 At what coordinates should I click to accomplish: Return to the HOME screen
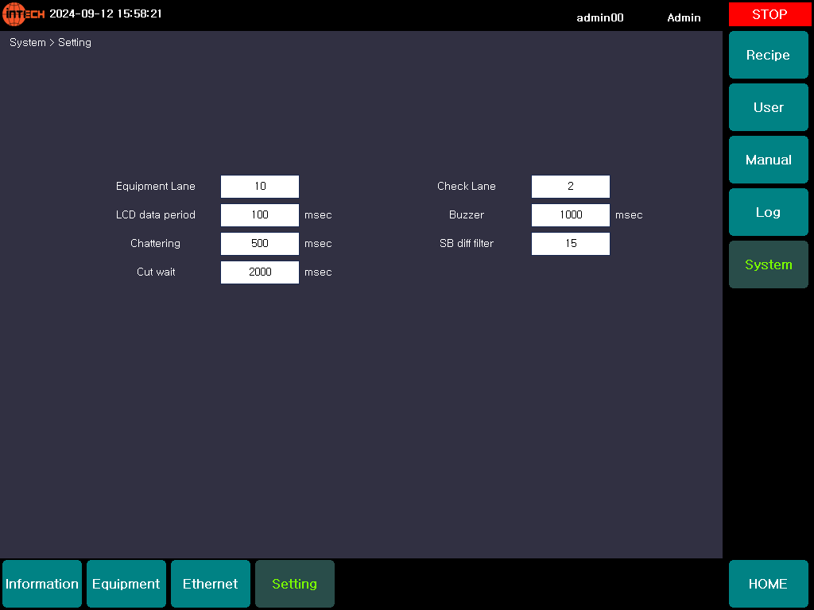[768, 584]
